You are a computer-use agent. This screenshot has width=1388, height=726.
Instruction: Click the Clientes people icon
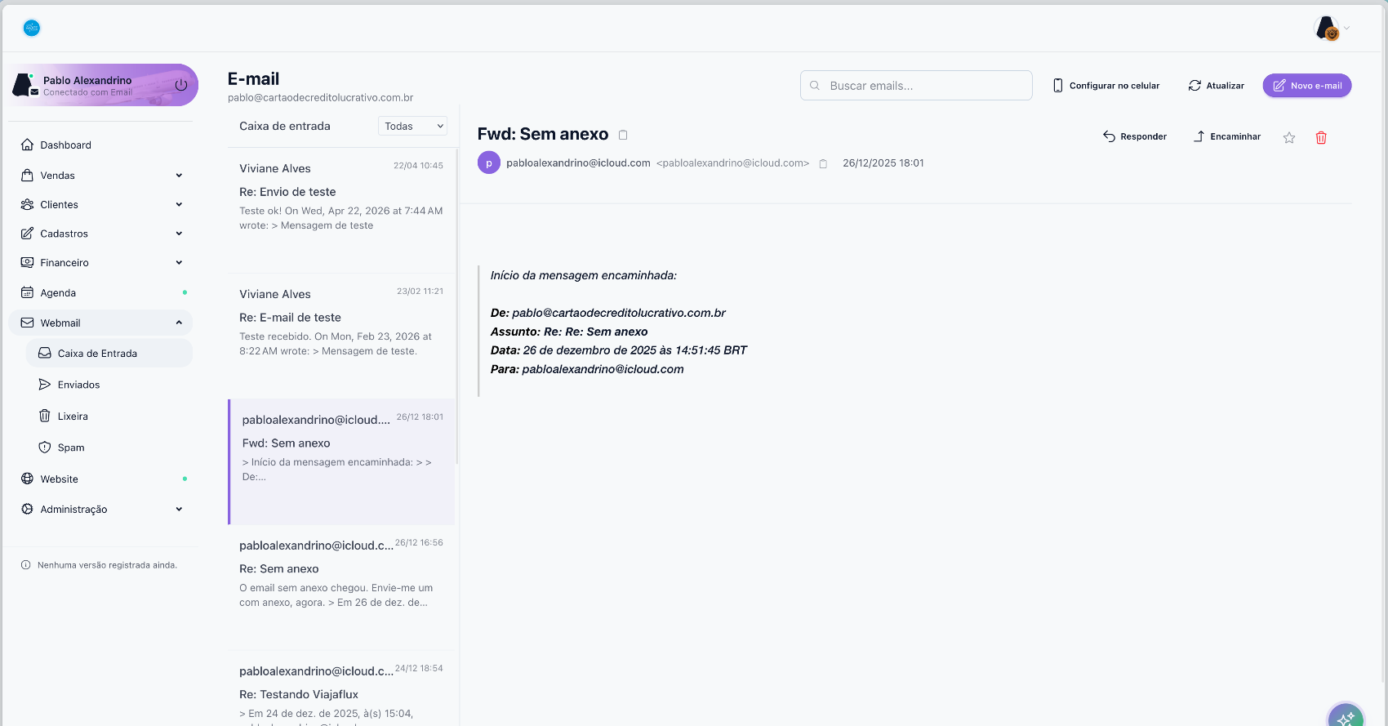(x=27, y=204)
